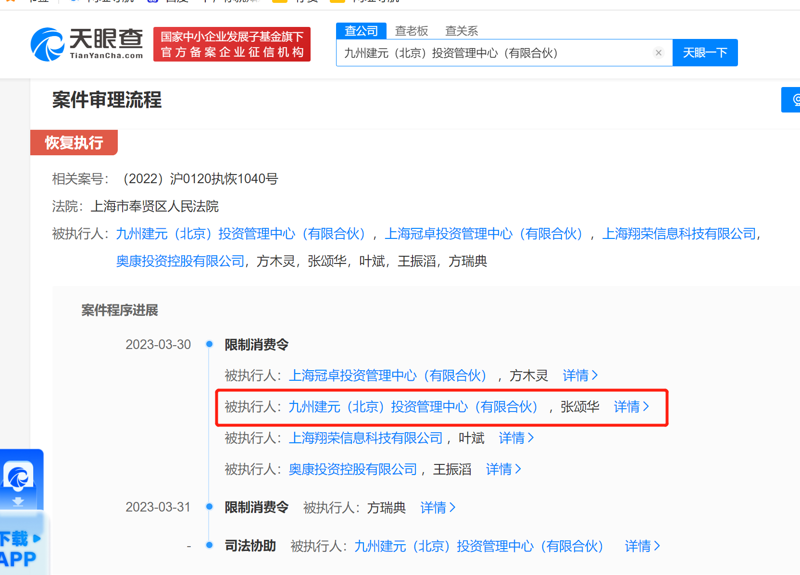800x575 pixels.
Task: Click the timeline dot beside 2023-03-31
Action: pyautogui.click(x=209, y=506)
